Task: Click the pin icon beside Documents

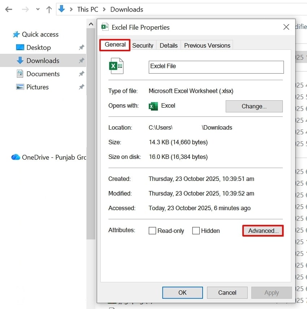Action: point(81,74)
